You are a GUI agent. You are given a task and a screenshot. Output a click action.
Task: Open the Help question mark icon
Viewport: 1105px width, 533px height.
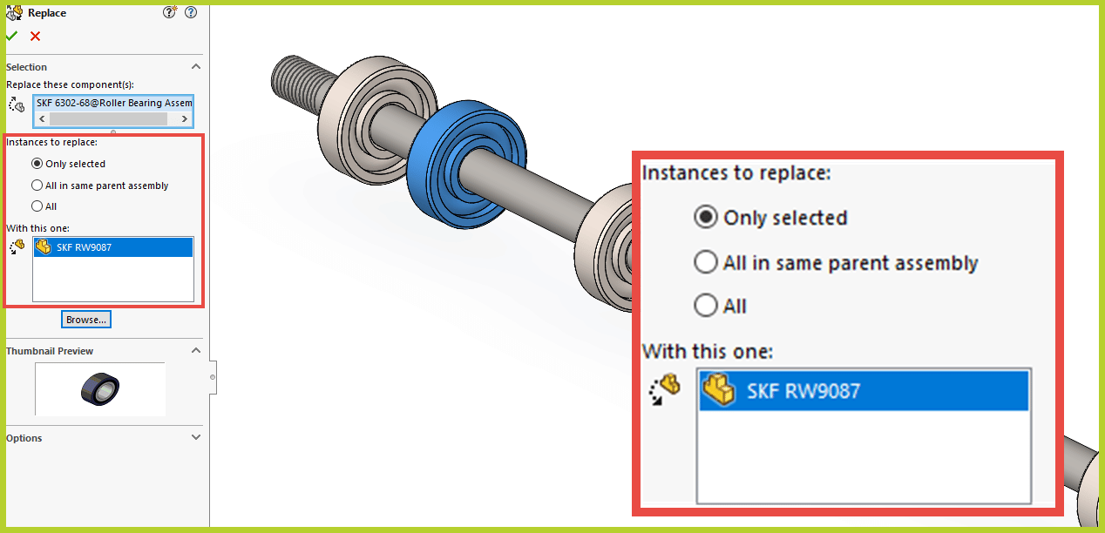(190, 12)
